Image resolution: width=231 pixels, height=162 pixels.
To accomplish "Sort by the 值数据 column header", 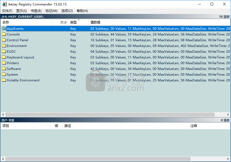I will [x=159, y=22].
